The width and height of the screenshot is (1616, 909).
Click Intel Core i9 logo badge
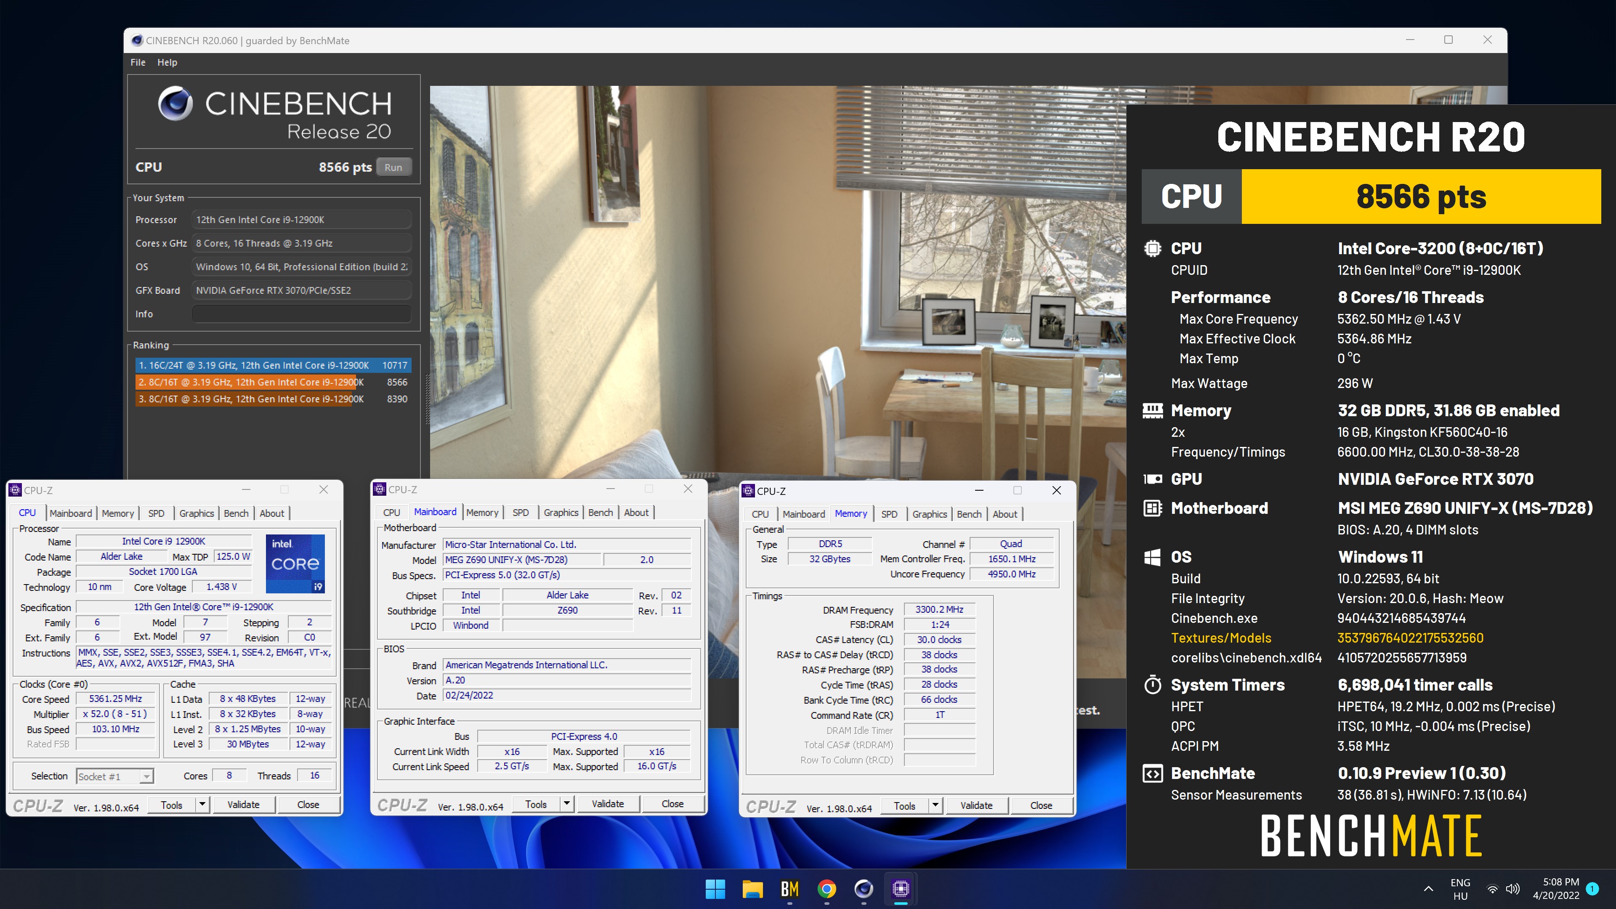295,563
